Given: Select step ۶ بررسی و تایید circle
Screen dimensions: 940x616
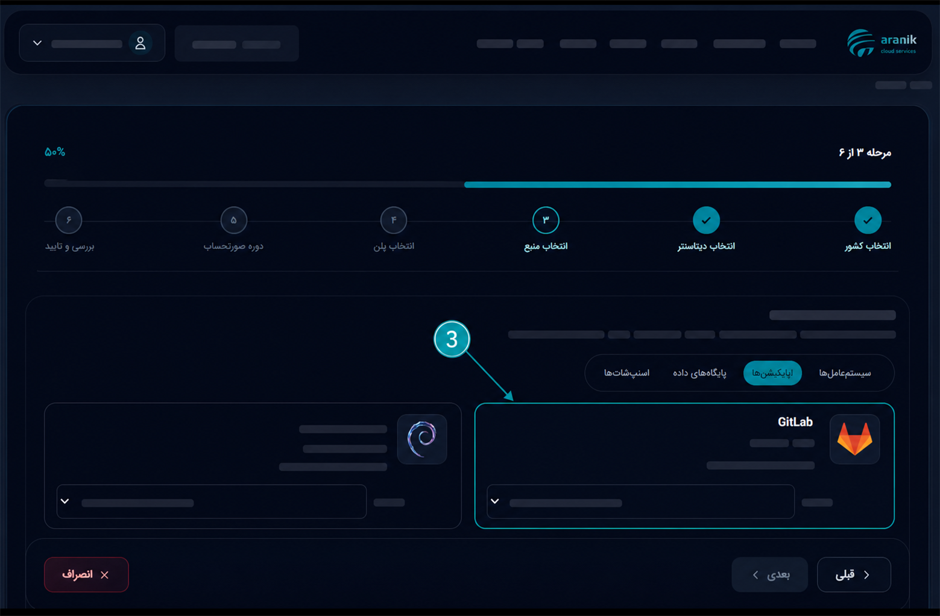Looking at the screenshot, I should (x=69, y=221).
